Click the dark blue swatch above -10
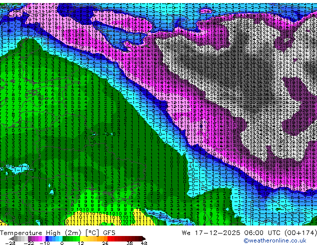 47,238
